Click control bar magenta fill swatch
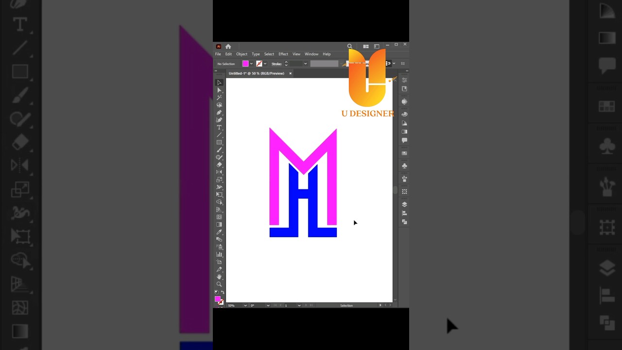 [245, 64]
